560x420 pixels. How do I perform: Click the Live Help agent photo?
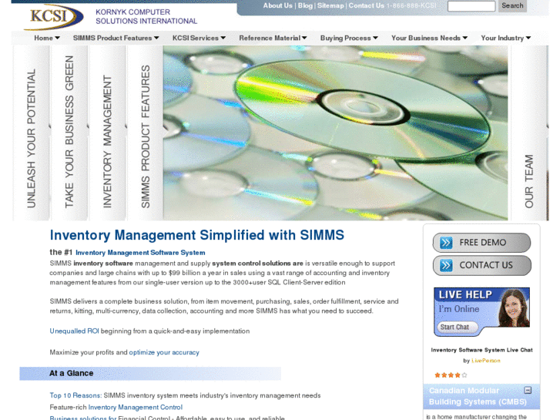514,308
